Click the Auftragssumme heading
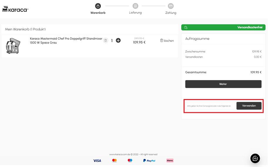 click(x=197, y=39)
